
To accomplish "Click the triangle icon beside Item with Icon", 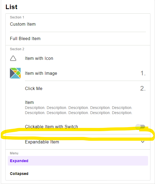I will click(13, 58).
